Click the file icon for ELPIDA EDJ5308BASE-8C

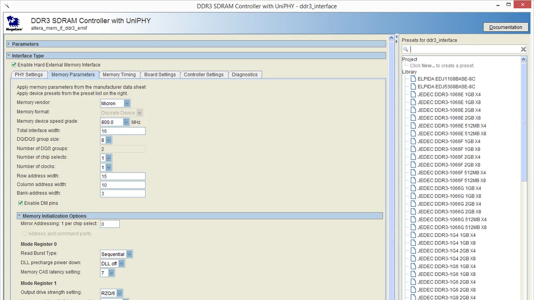click(413, 87)
